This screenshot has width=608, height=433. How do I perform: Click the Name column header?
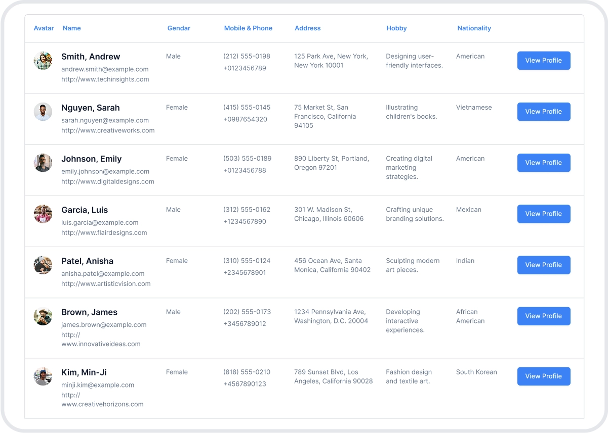pyautogui.click(x=71, y=28)
